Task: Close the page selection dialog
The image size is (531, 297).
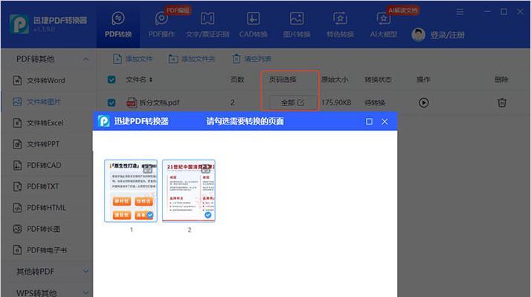Action: pyautogui.click(x=384, y=122)
